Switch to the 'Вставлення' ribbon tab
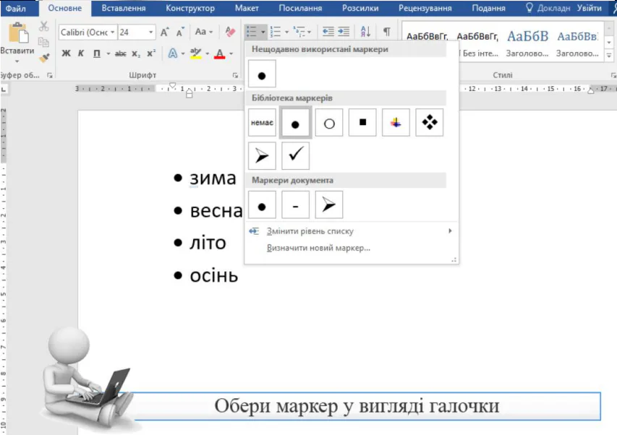Image resolution: width=617 pixels, height=435 pixels. pos(123,9)
